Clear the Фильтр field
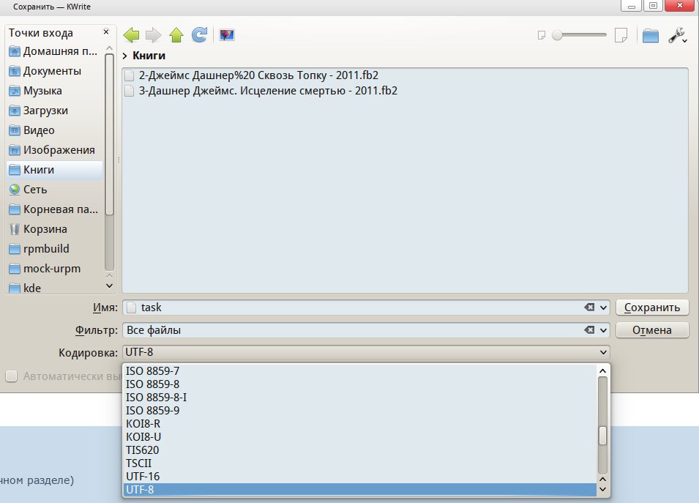699x503 pixels. [x=589, y=330]
